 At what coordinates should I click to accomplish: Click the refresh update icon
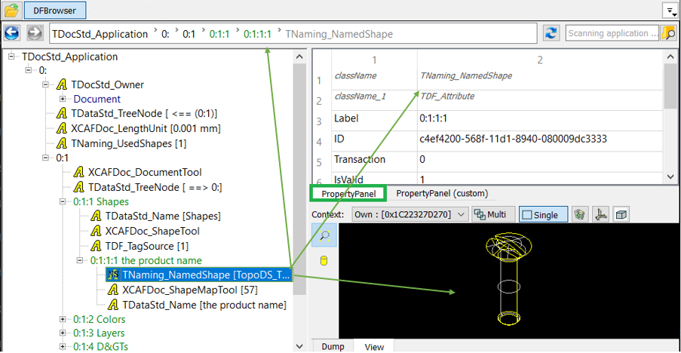click(551, 33)
